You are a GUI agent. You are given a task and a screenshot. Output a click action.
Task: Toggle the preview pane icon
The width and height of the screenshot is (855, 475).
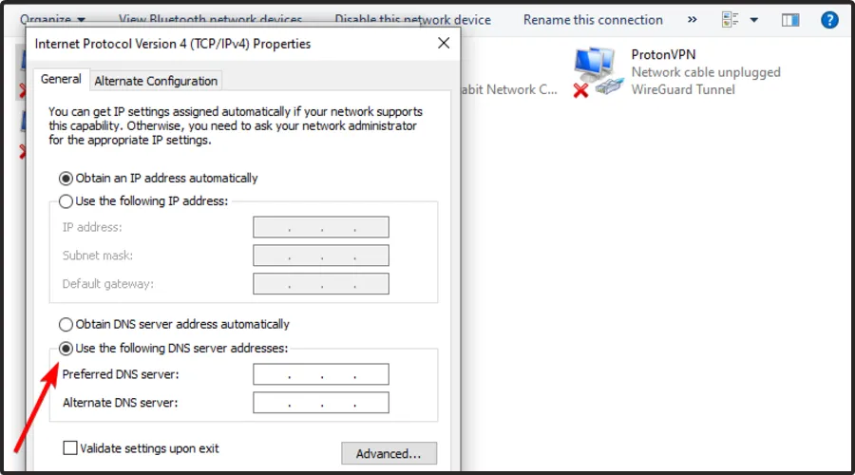[789, 19]
